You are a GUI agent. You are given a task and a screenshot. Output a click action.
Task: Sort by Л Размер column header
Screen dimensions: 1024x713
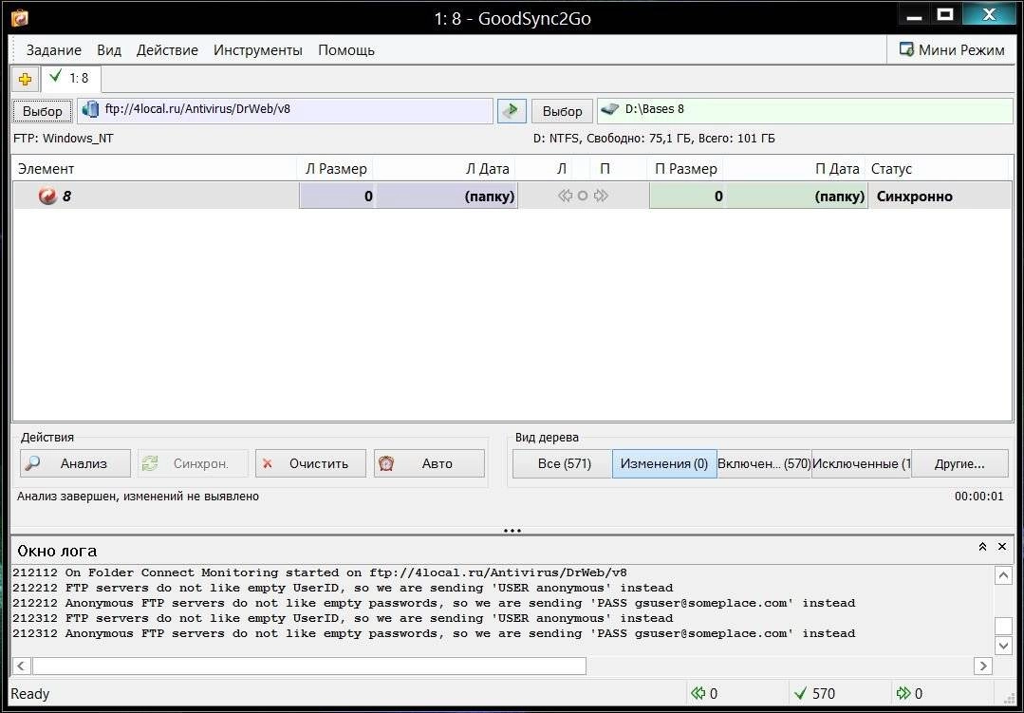pyautogui.click(x=336, y=169)
